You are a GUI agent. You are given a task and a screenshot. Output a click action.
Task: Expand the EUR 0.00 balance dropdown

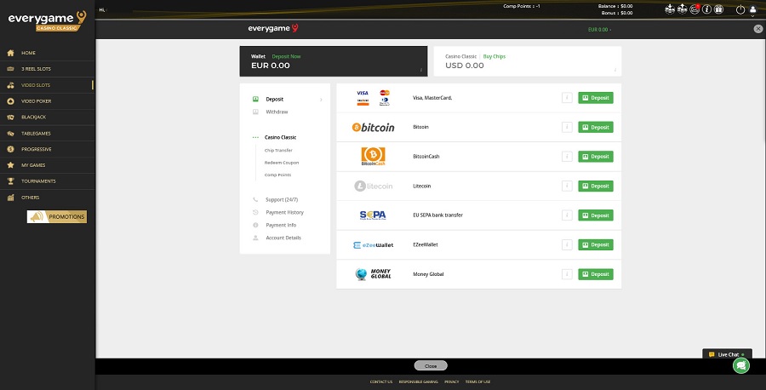coord(599,29)
